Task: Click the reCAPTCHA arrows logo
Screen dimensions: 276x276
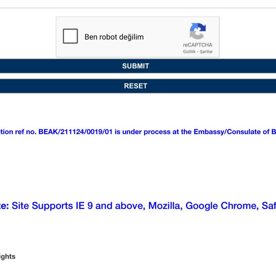Action: pos(198,31)
